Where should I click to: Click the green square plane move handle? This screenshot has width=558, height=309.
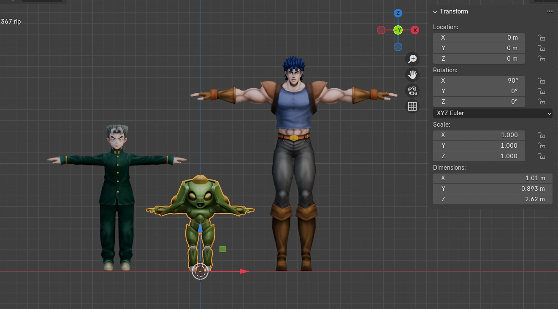click(222, 249)
